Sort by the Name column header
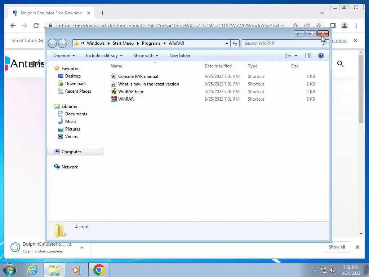Screen dimensions: 369x277 tap(155, 66)
